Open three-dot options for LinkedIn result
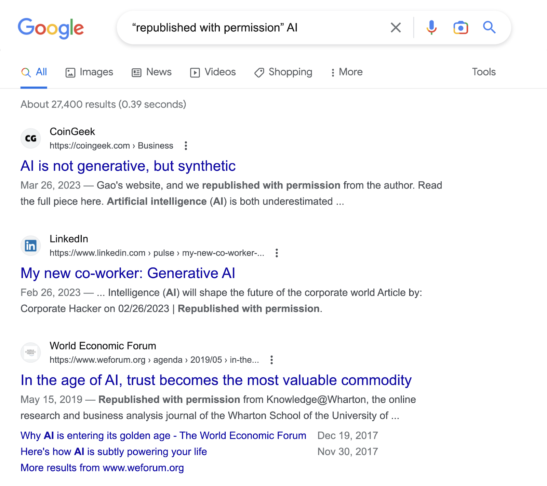 click(277, 253)
